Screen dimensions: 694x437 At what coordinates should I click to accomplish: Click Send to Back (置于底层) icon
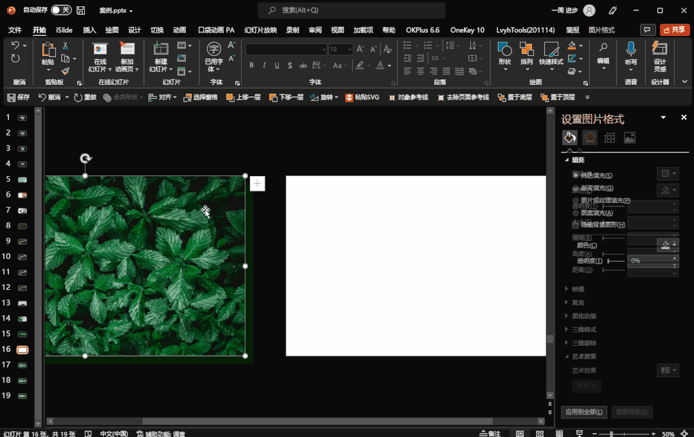[x=501, y=98]
